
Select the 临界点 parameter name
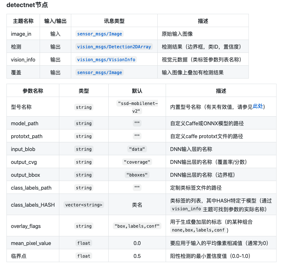(18, 256)
